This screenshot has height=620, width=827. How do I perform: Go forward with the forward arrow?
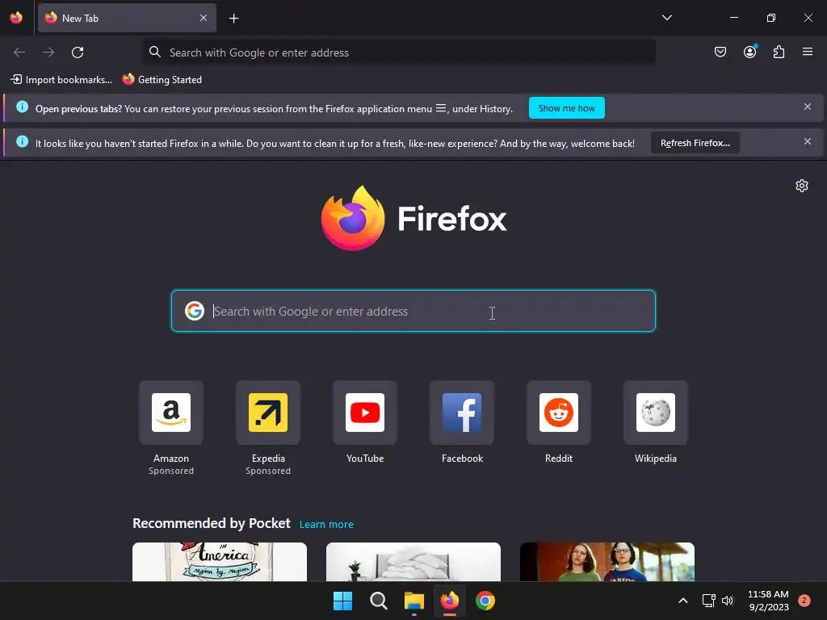point(48,52)
